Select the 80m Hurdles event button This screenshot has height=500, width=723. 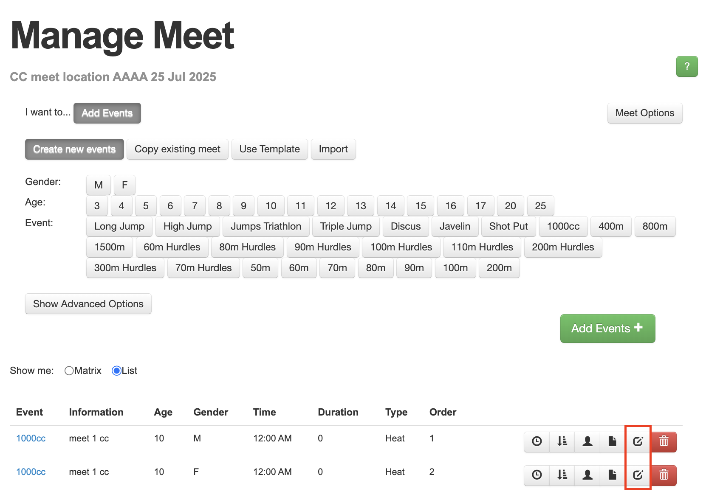coord(248,247)
